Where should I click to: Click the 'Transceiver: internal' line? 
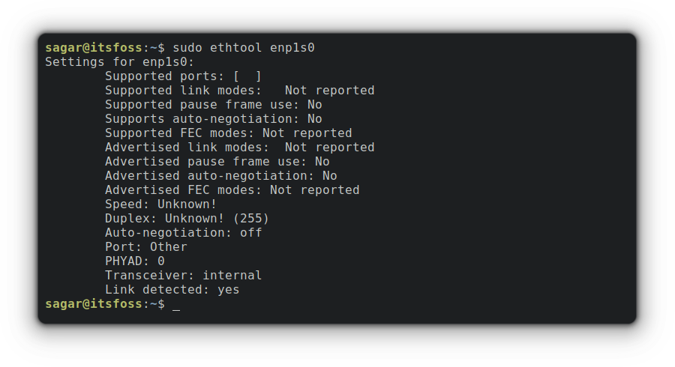coord(183,276)
